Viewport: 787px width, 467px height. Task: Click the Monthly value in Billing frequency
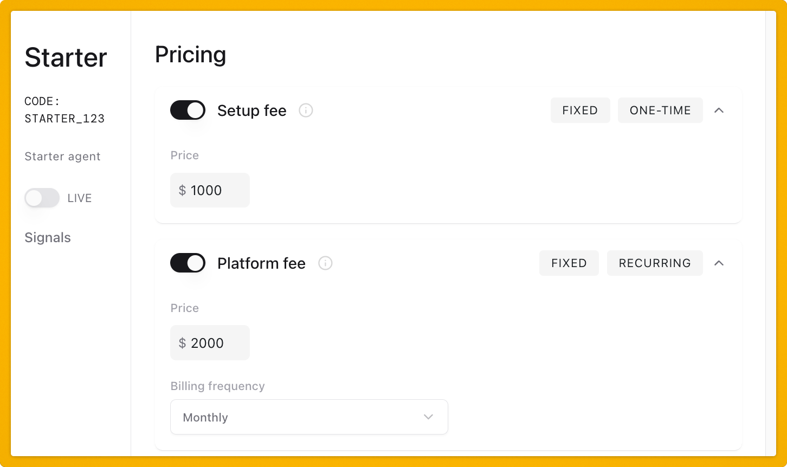(205, 417)
